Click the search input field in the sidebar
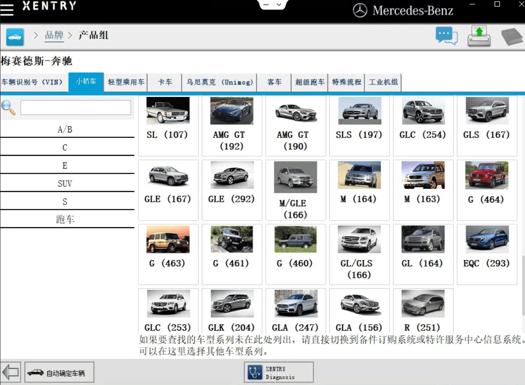The height and width of the screenshot is (385, 525). (x=75, y=107)
